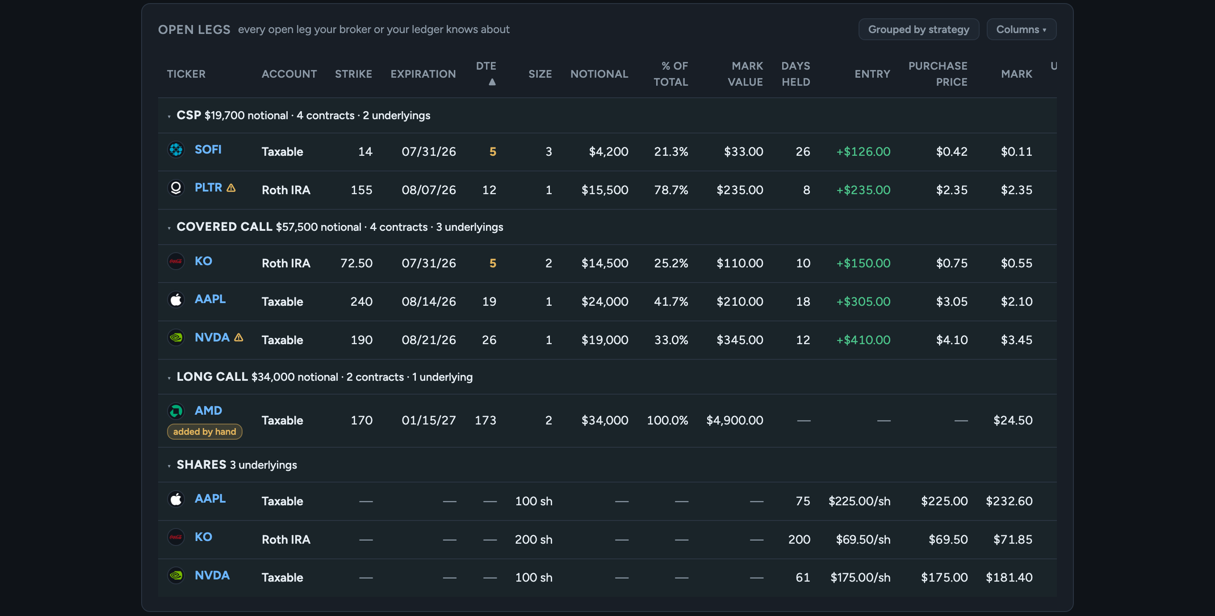Viewport: 1215px width, 616px height.
Task: Sort by the TICKER column header
Action: pyautogui.click(x=186, y=74)
